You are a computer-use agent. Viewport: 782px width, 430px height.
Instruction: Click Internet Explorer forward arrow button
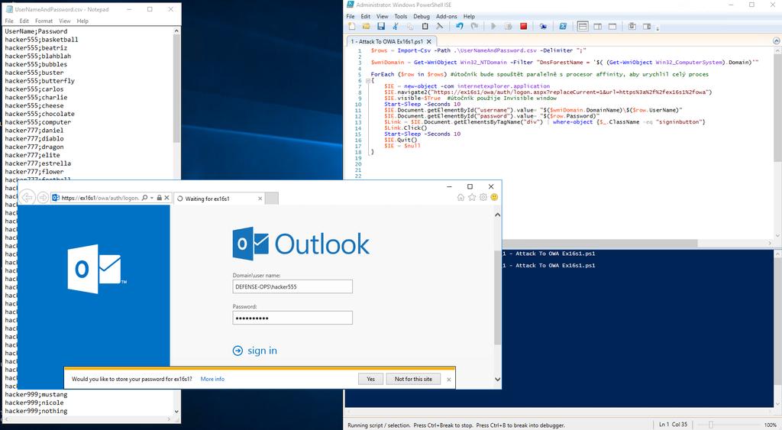click(x=43, y=198)
